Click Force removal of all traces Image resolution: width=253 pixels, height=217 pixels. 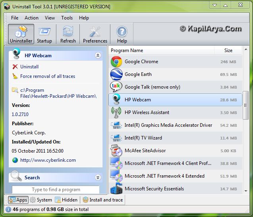48,76
